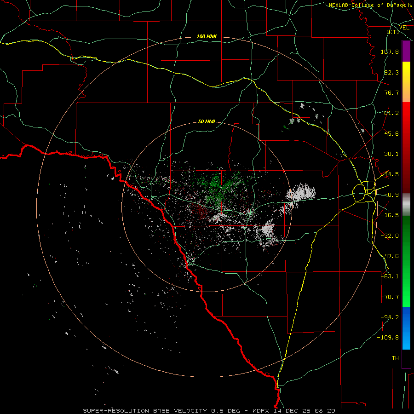Select the 14.5 velocity scale value
The height and width of the screenshot is (414, 414).
(391, 174)
